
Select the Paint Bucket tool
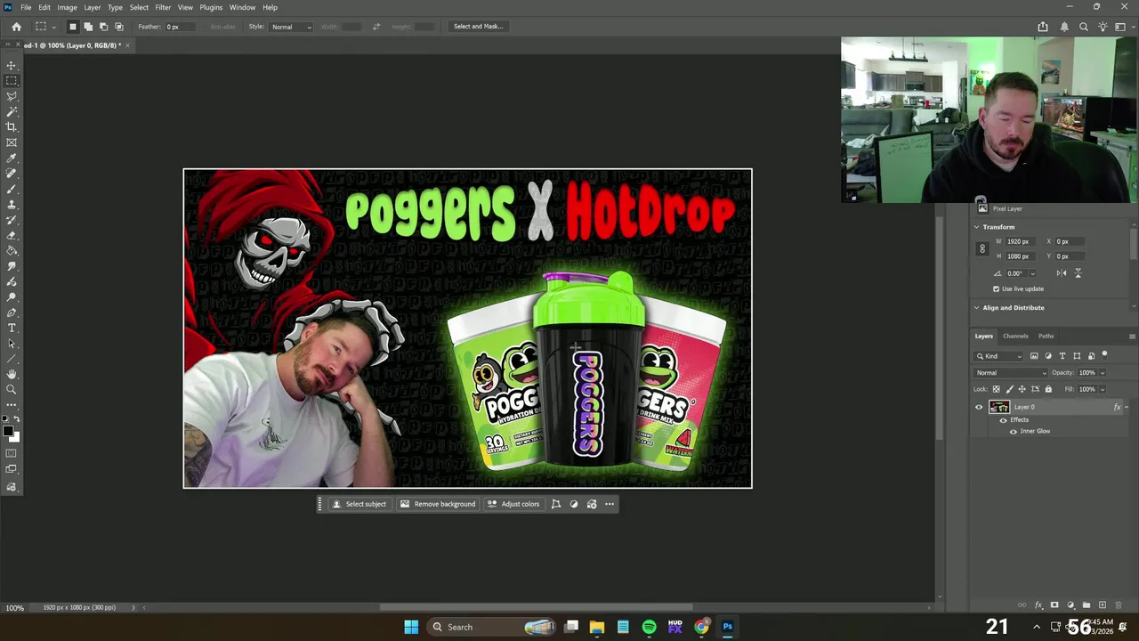pyautogui.click(x=12, y=251)
